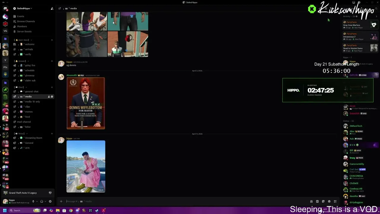Join the AFK voice channel
Viewport: 380px width, 214px height.
33,148
